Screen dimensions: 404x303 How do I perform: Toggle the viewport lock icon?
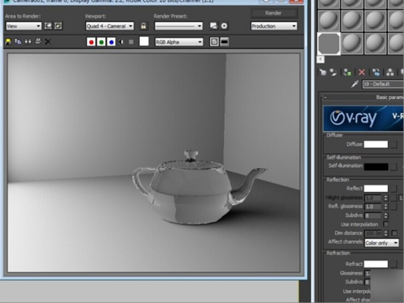(143, 26)
